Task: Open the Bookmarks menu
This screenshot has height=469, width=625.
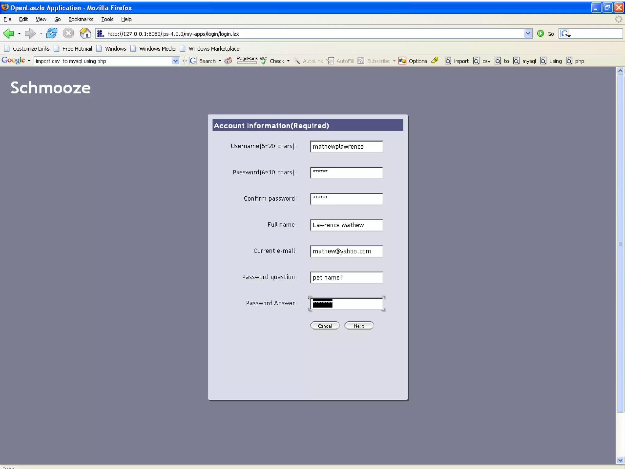Action: [81, 19]
